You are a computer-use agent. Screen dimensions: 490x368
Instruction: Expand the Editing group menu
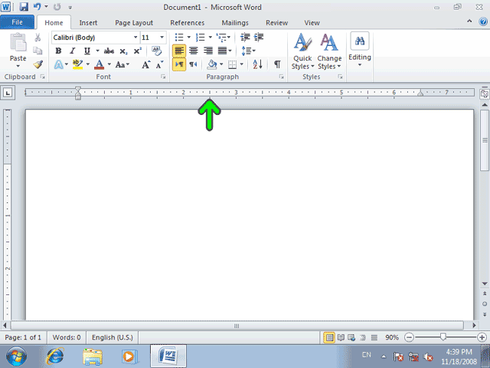[360, 50]
